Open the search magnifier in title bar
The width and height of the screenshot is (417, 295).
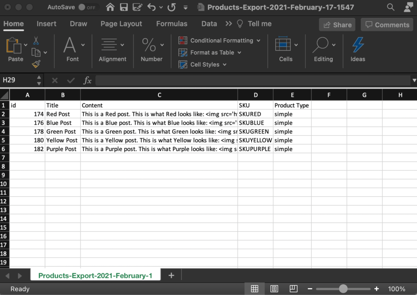391,7
